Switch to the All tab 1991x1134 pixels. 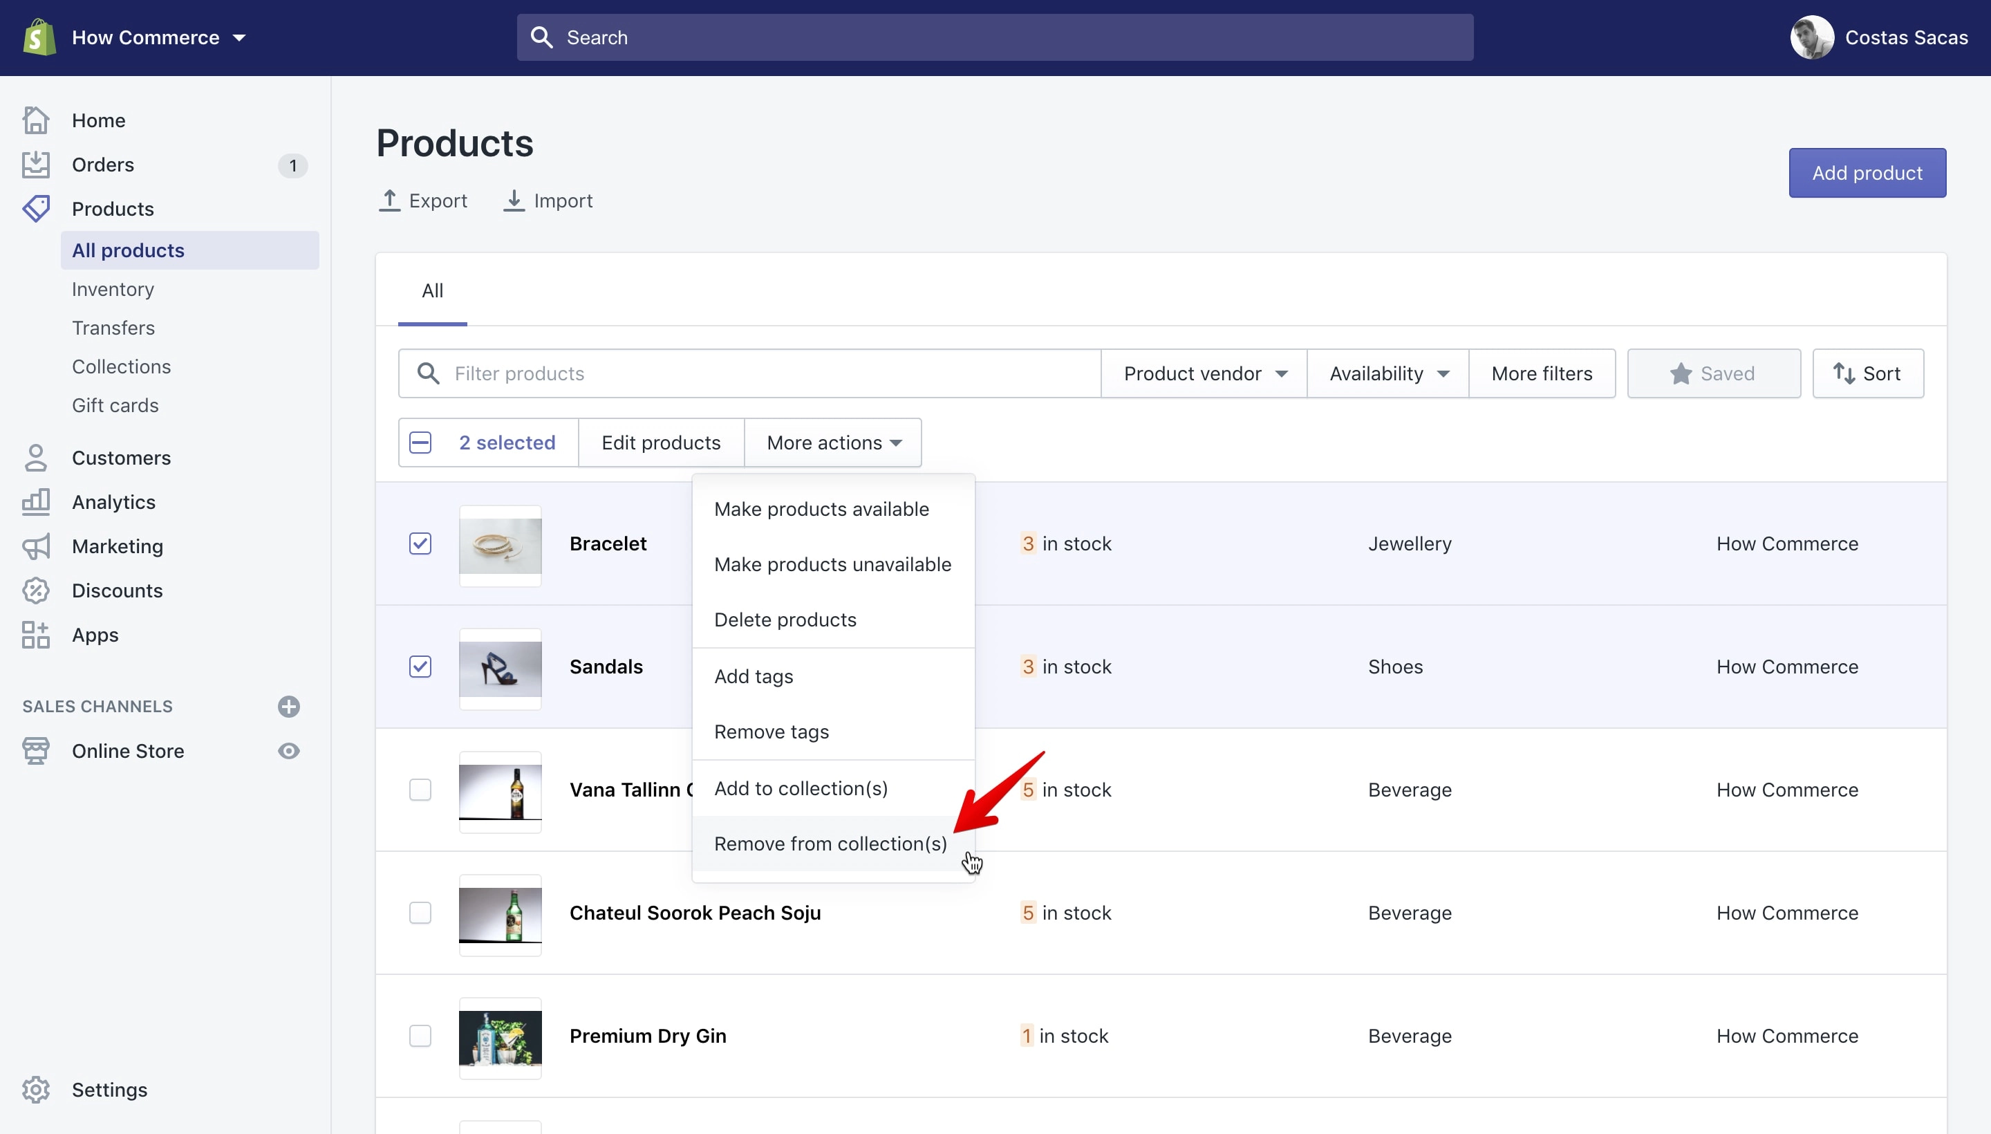point(432,290)
